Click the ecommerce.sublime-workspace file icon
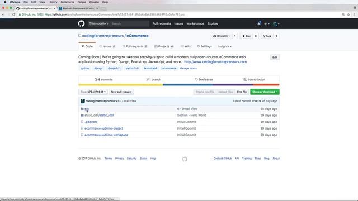The height and width of the screenshot is (201, 358). point(82,135)
